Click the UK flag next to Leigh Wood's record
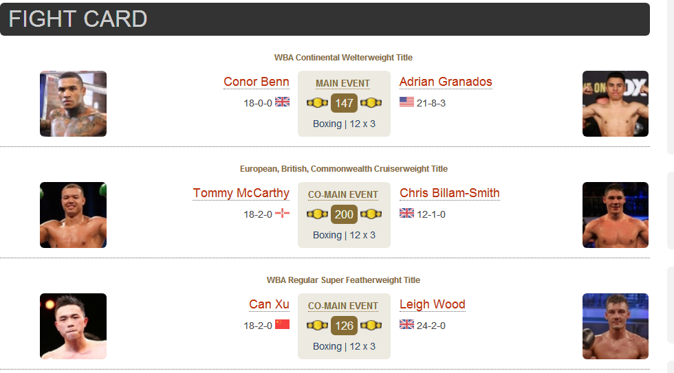This screenshot has width=674, height=373. pyautogui.click(x=406, y=324)
